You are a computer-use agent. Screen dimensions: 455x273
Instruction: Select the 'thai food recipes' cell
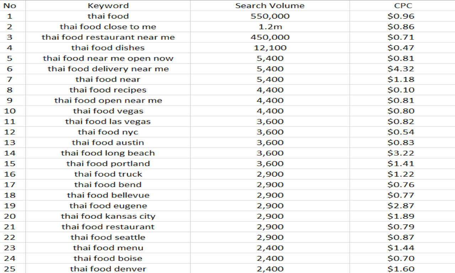click(x=108, y=90)
